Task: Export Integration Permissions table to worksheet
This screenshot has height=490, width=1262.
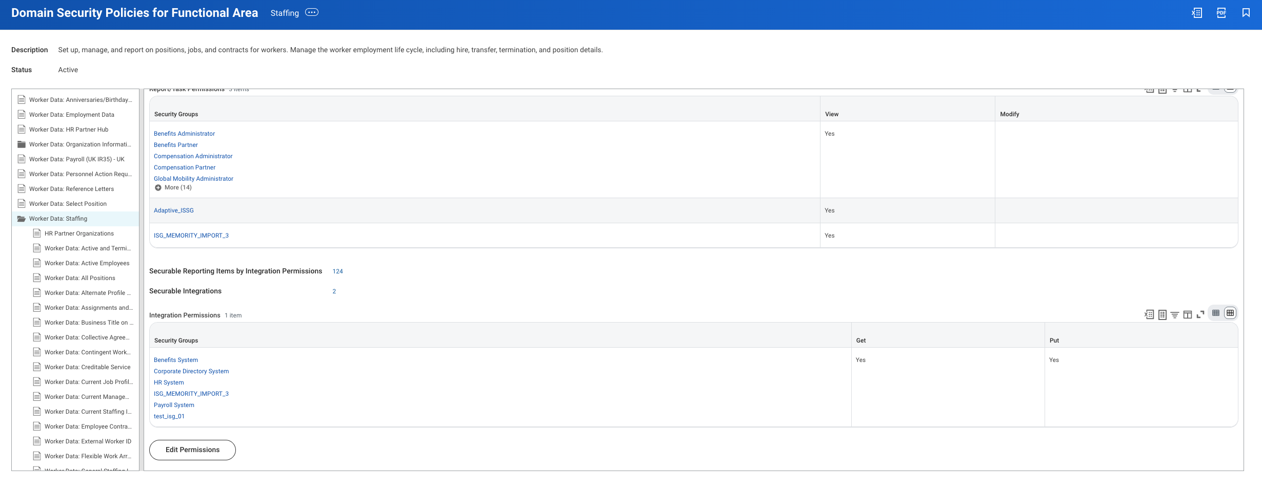Action: (x=1163, y=314)
